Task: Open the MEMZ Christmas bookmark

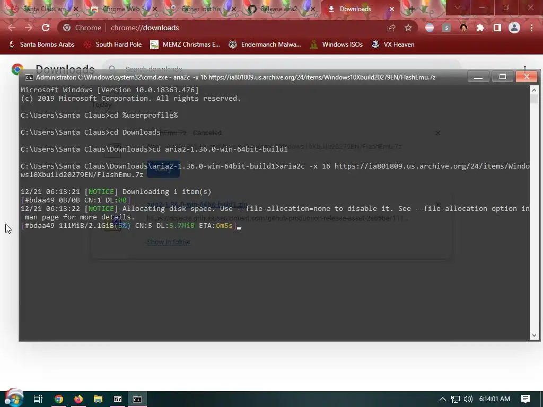Action: click(x=186, y=45)
